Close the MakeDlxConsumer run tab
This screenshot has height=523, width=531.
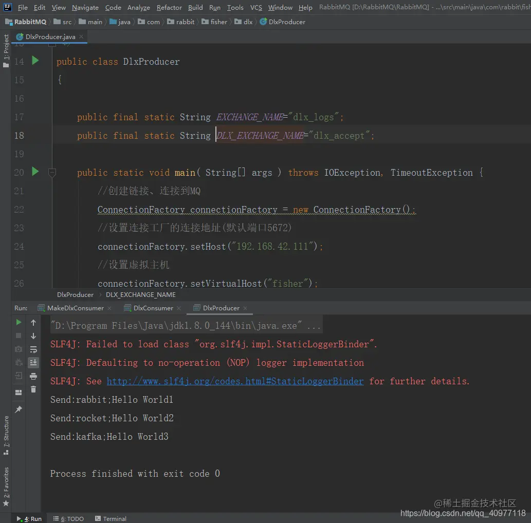pyautogui.click(x=109, y=308)
